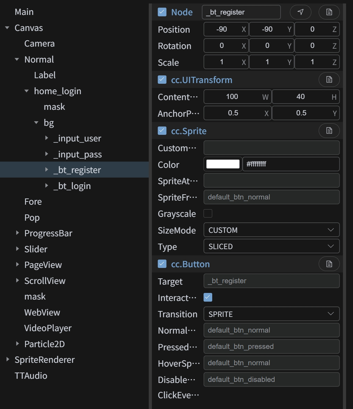Click the white Color swatch
This screenshot has width=353, height=409.
pos(223,164)
